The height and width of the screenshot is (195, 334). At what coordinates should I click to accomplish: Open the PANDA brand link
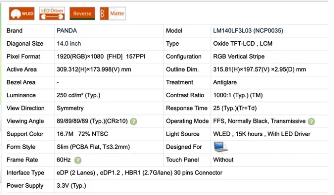coord(67,31)
